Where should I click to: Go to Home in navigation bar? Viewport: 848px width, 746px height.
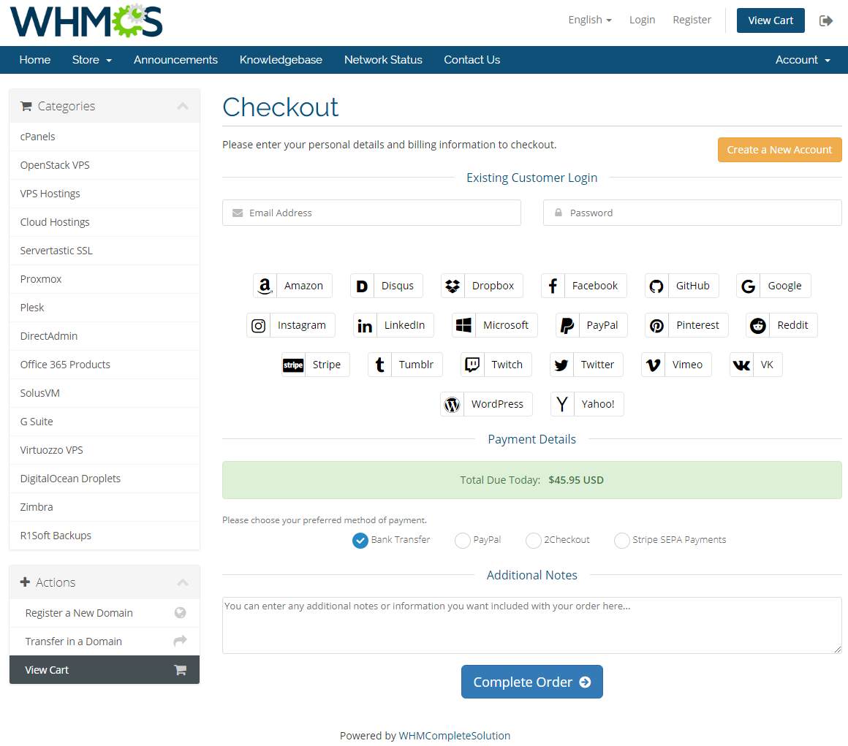35,60
